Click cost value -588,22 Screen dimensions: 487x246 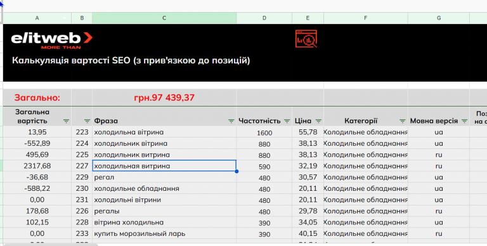pyautogui.click(x=37, y=188)
